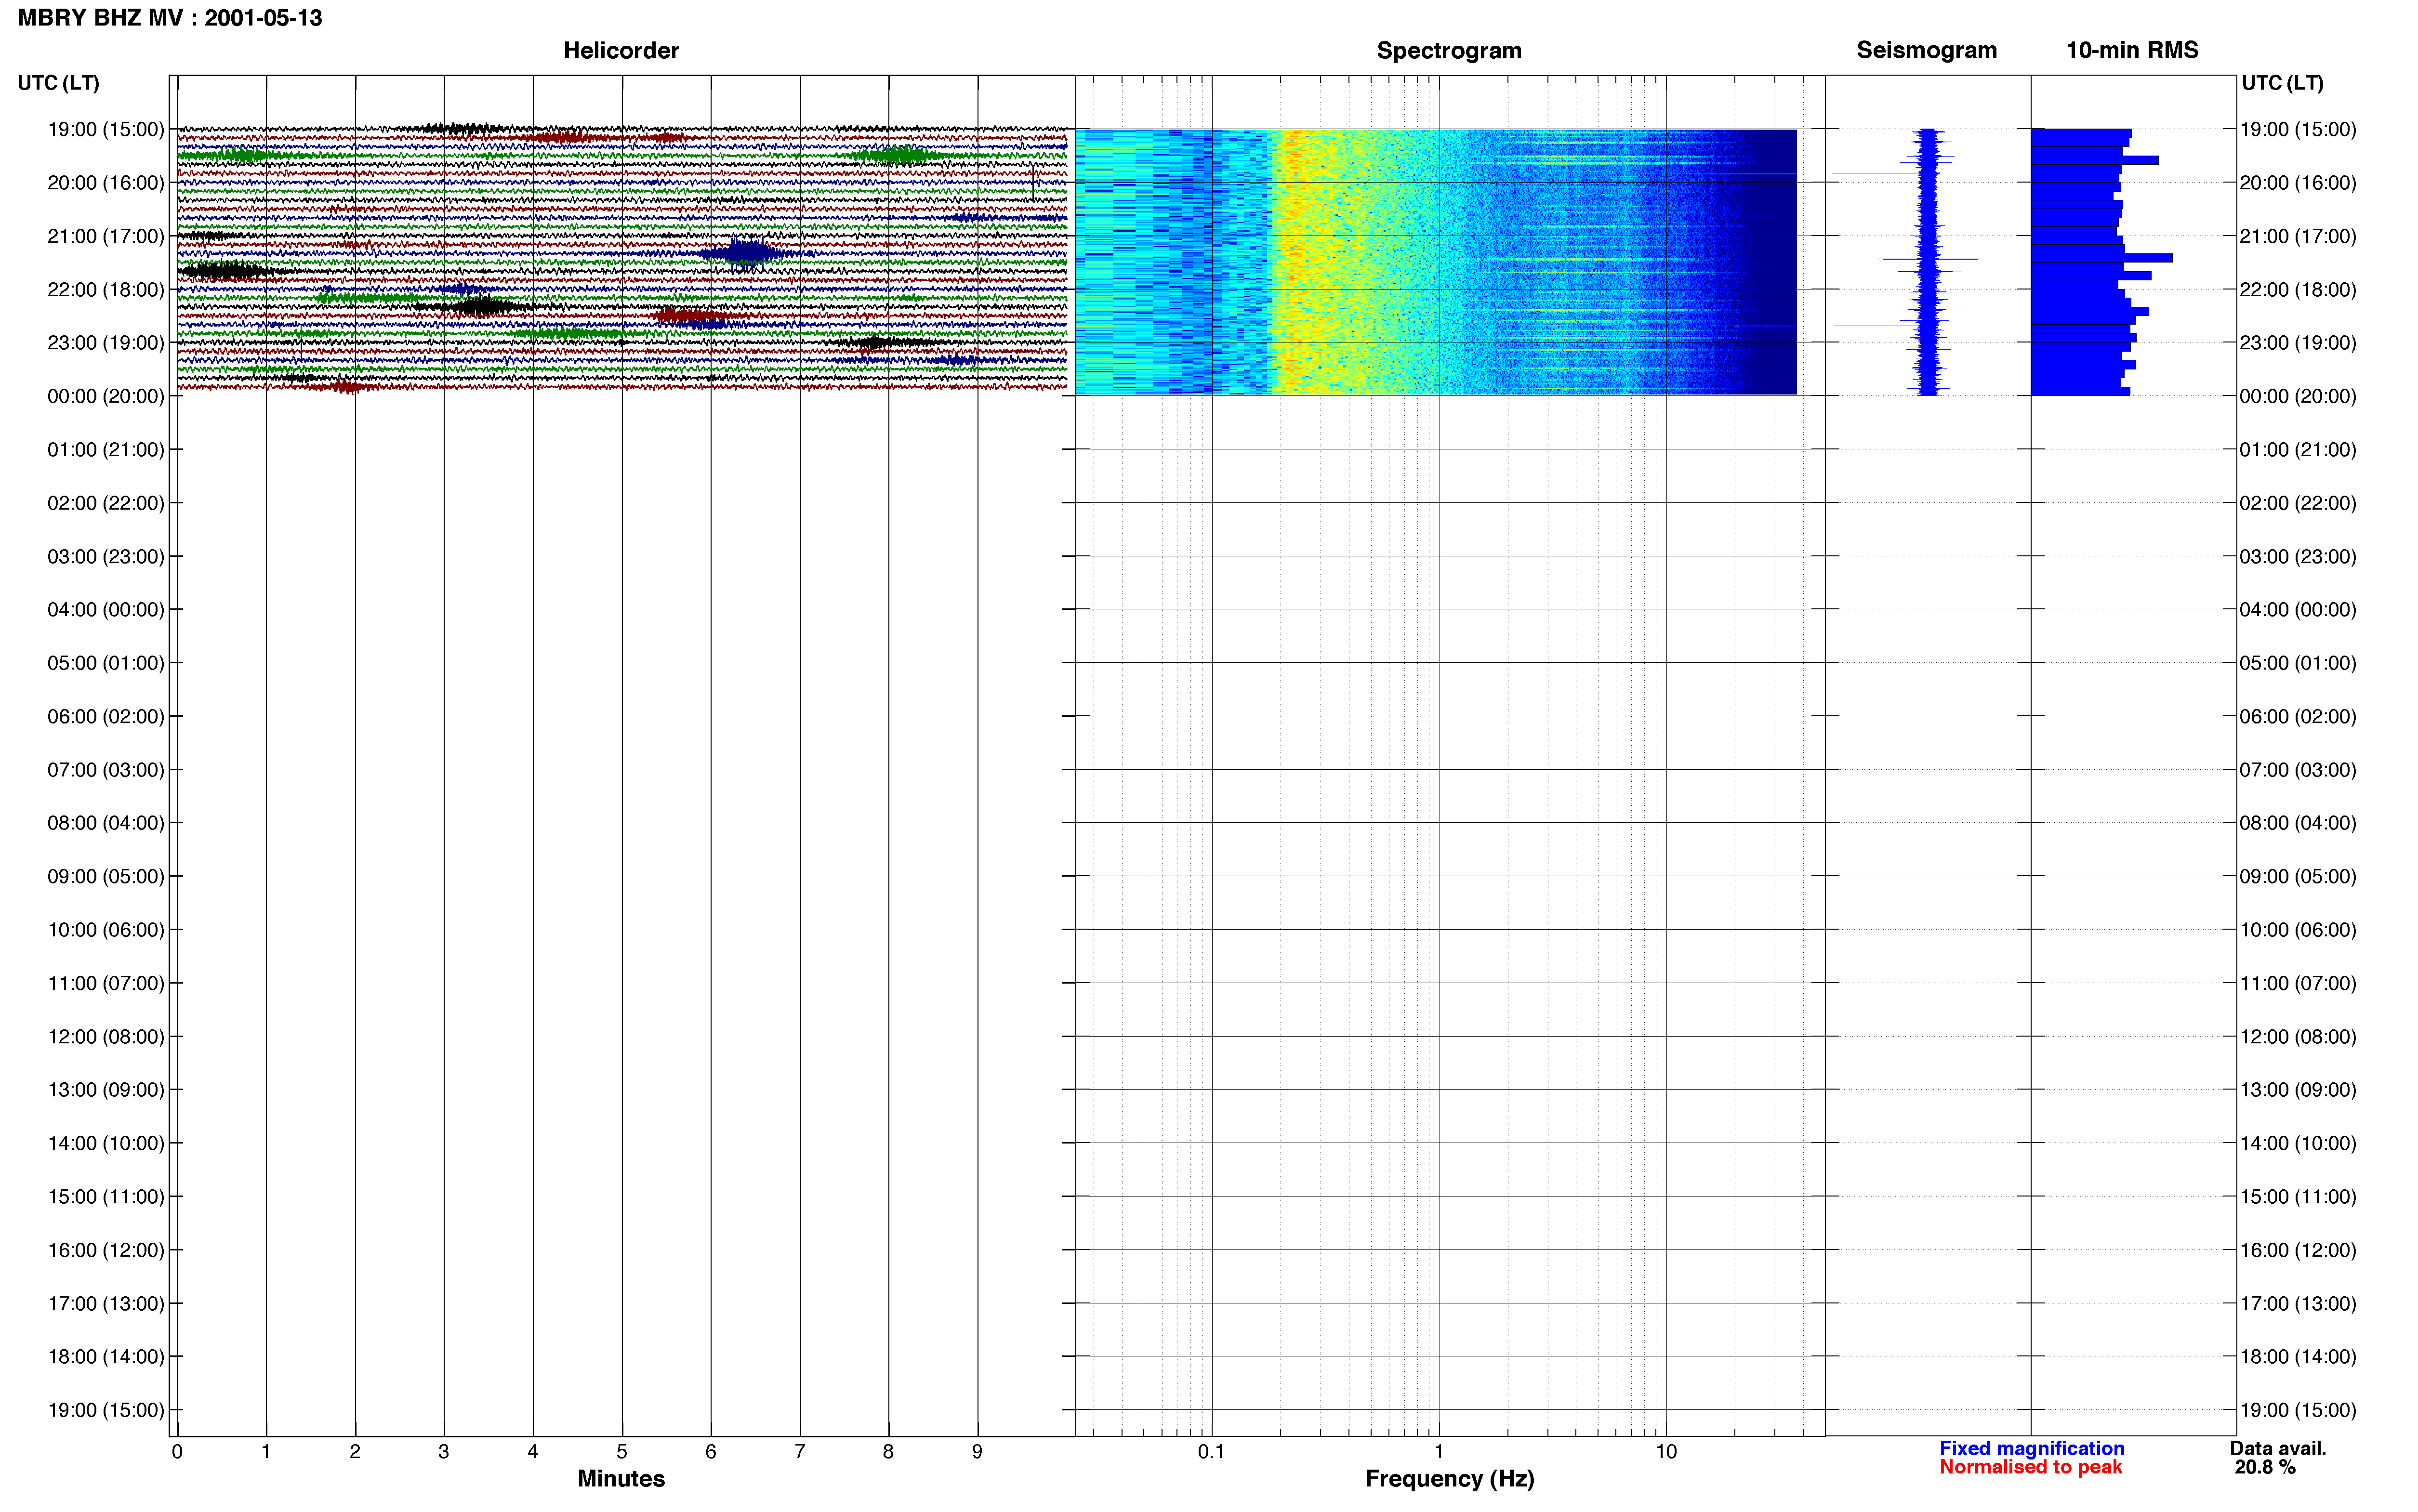Viewport: 2418px width, 1512px height.
Task: Click minute tick label '0' on helicorder axis
Action: tap(177, 1451)
